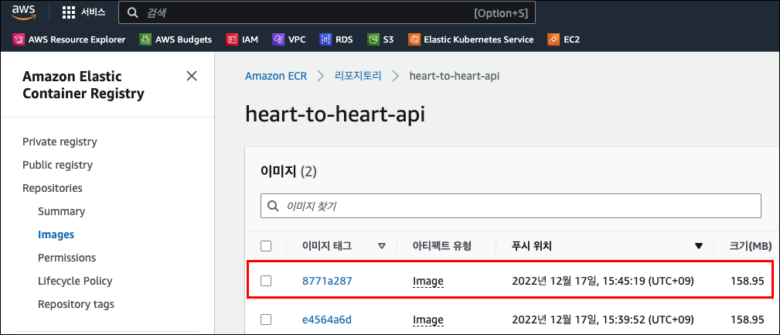Open Repositories in the sidebar
The image size is (780, 335).
pyautogui.click(x=53, y=188)
